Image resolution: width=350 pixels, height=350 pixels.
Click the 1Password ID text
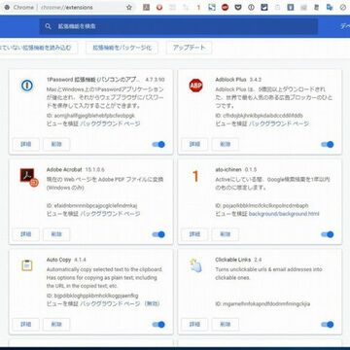(x=90, y=116)
